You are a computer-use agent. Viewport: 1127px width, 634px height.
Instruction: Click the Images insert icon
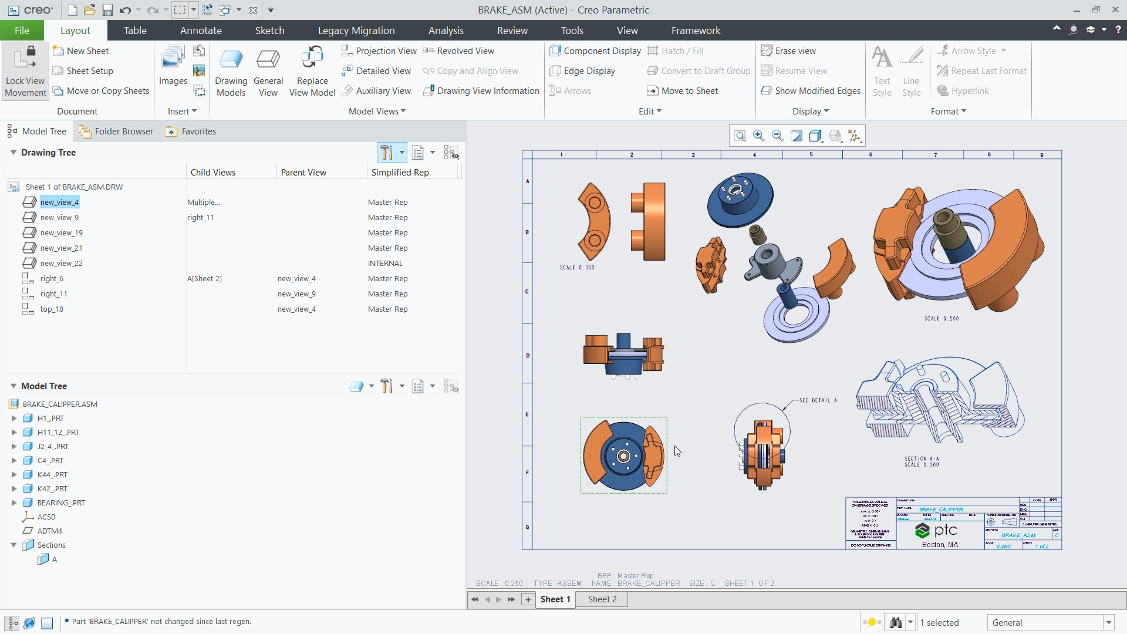[x=173, y=66]
